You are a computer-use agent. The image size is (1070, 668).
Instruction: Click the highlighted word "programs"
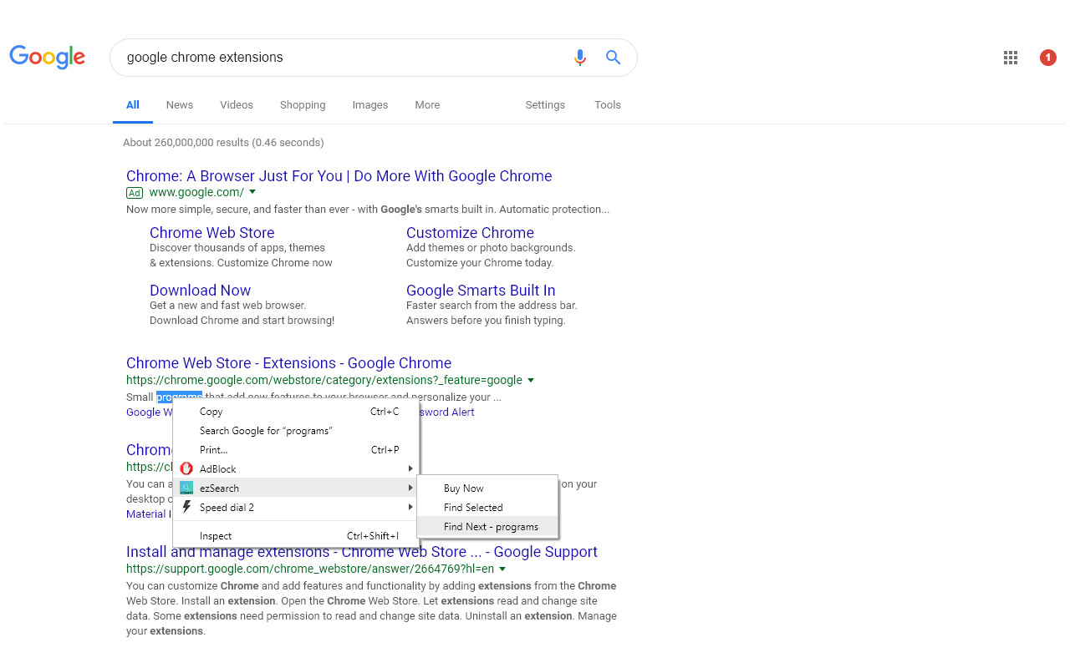[x=179, y=397]
